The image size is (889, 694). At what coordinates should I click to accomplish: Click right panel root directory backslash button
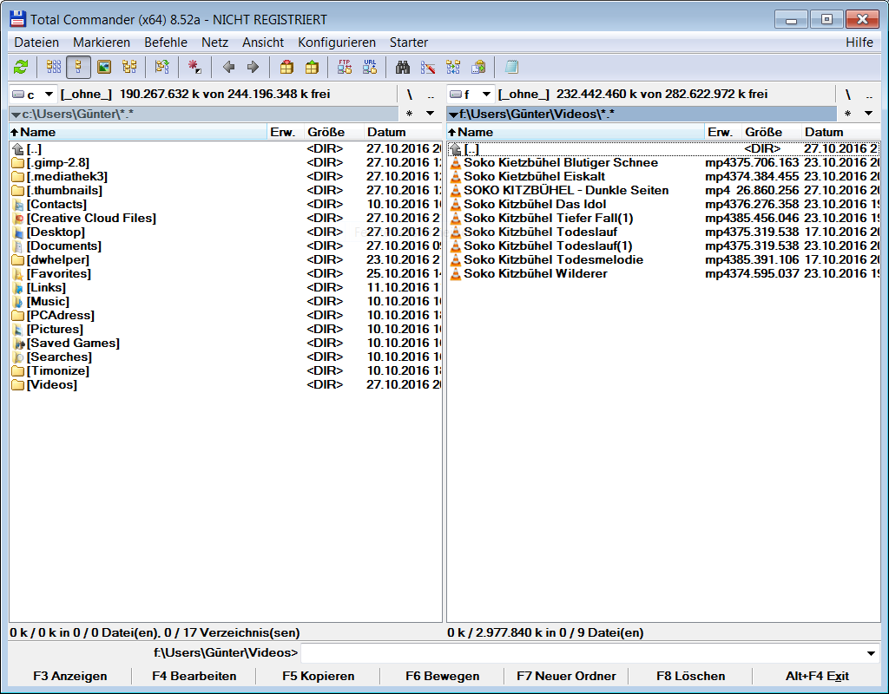847,95
